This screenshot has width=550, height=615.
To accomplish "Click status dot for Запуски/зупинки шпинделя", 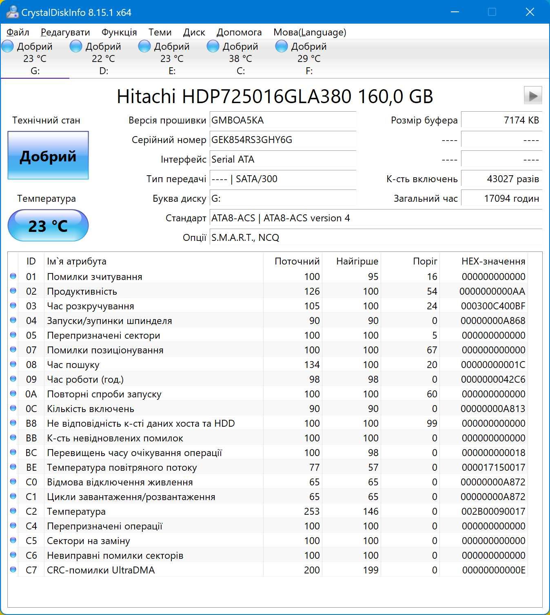I will [x=13, y=320].
